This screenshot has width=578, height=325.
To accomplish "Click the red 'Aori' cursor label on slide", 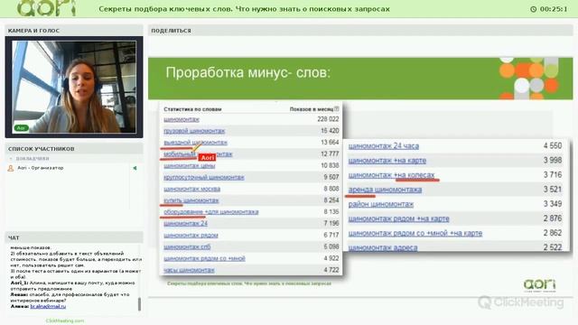I will [x=207, y=158].
